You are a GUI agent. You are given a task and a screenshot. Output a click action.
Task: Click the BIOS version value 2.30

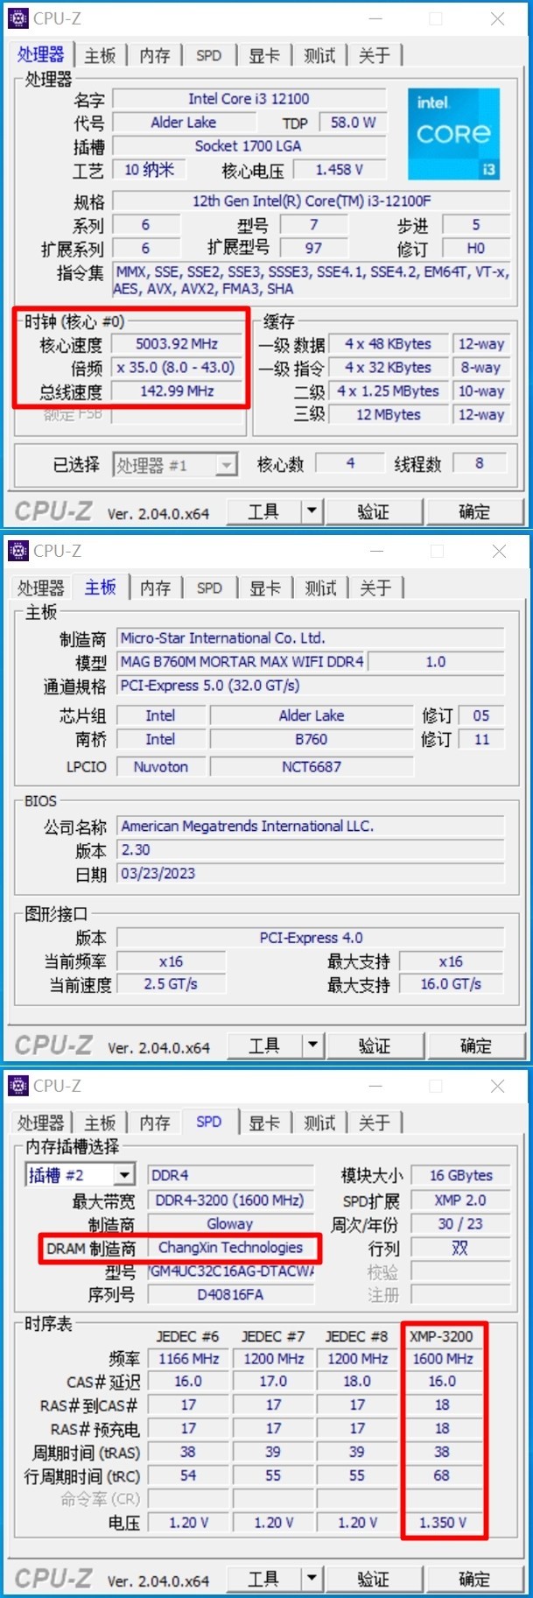[311, 850]
